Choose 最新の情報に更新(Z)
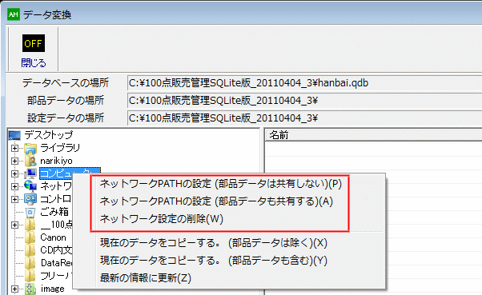The image size is (482, 295). click(146, 277)
